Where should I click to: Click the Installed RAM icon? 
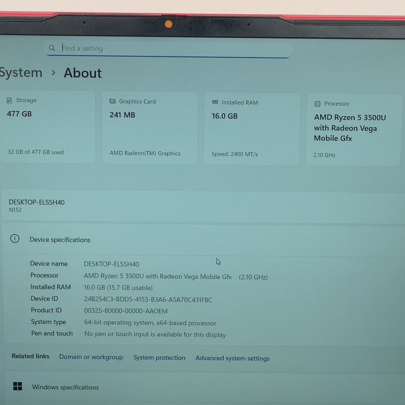coord(215,102)
